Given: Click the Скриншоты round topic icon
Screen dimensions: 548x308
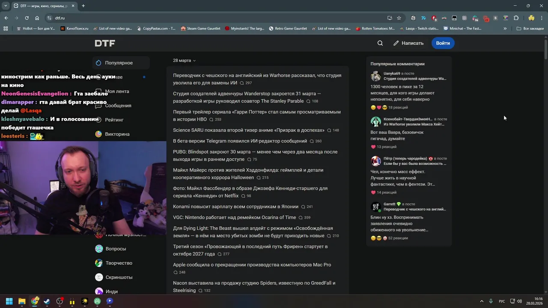Looking at the screenshot, I should point(99,277).
